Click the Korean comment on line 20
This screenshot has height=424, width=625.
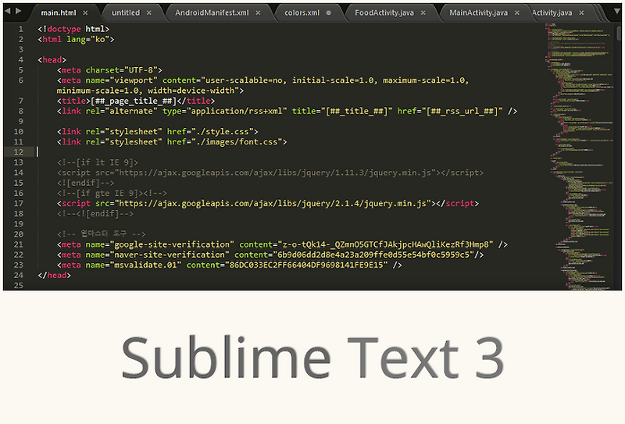click(x=102, y=234)
